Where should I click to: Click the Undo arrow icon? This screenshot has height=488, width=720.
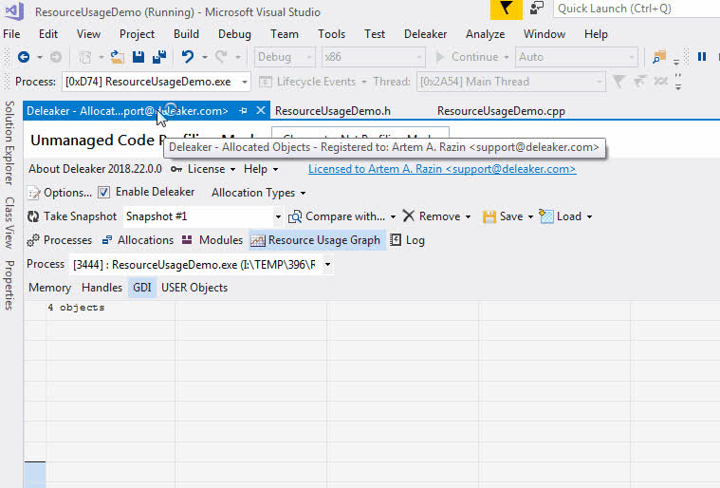(x=187, y=57)
